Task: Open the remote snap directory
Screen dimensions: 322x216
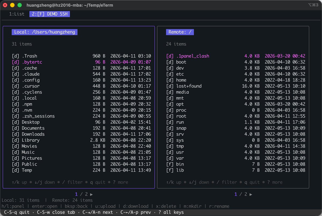Action: (x=236, y=128)
